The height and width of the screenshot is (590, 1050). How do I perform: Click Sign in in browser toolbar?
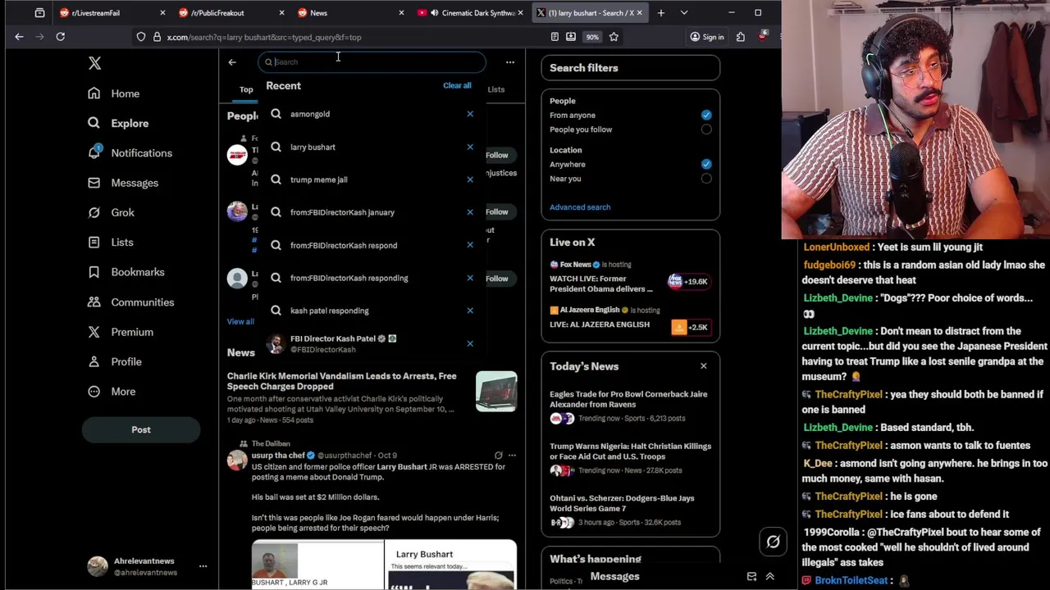(706, 37)
